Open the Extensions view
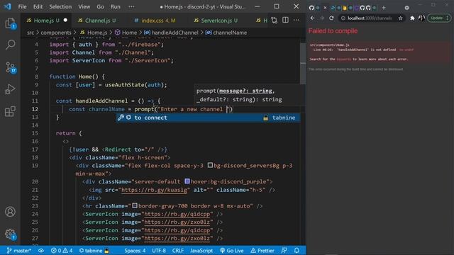 (10, 111)
